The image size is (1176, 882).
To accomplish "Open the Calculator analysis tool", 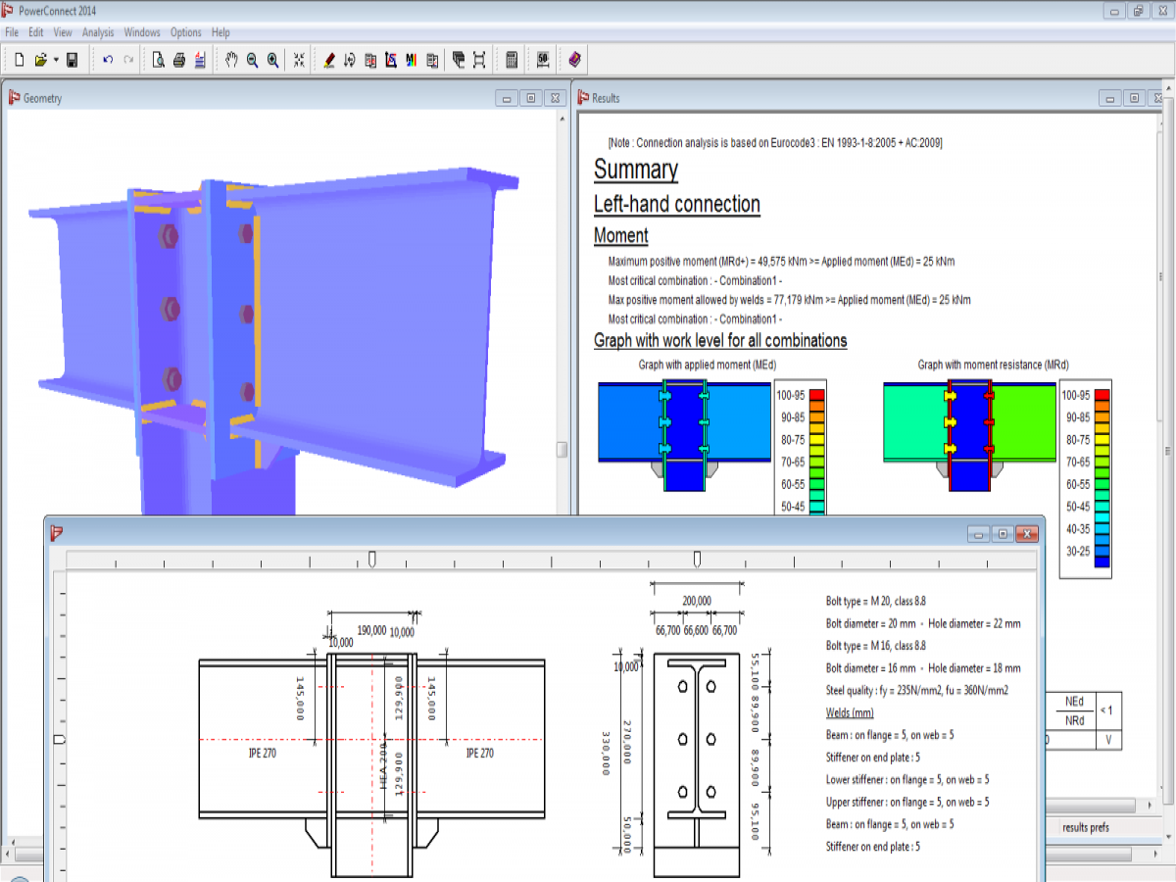I will coord(512,60).
